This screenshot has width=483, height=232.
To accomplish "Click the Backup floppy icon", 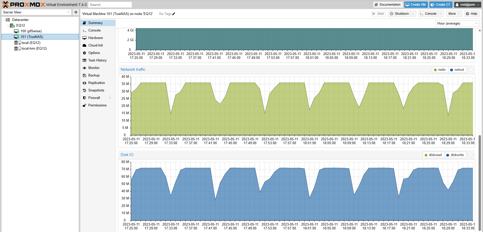I will 84,75.
